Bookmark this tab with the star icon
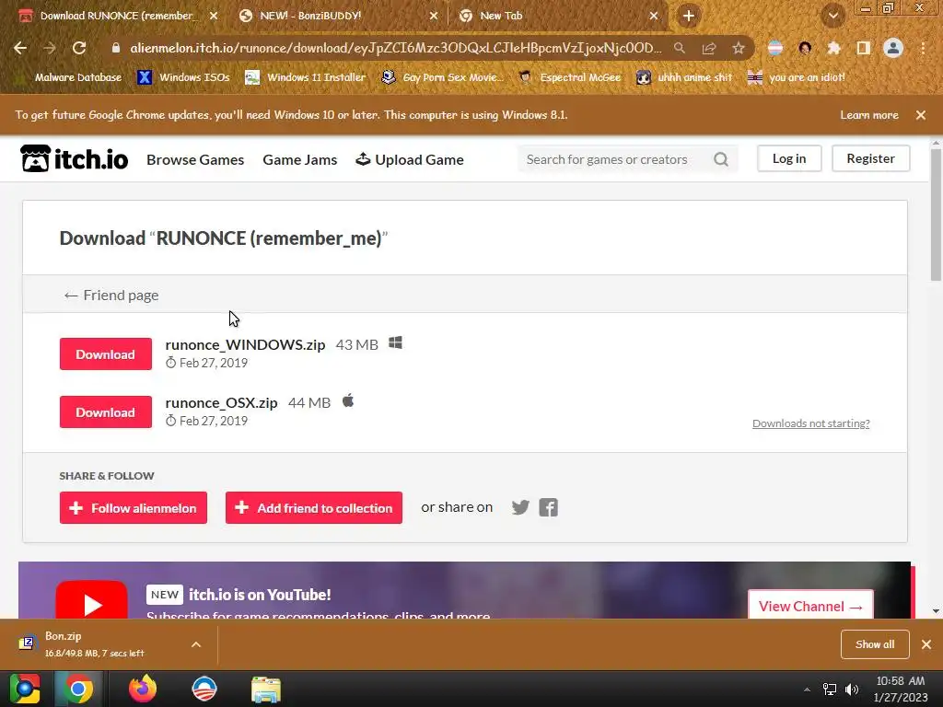 (x=739, y=48)
